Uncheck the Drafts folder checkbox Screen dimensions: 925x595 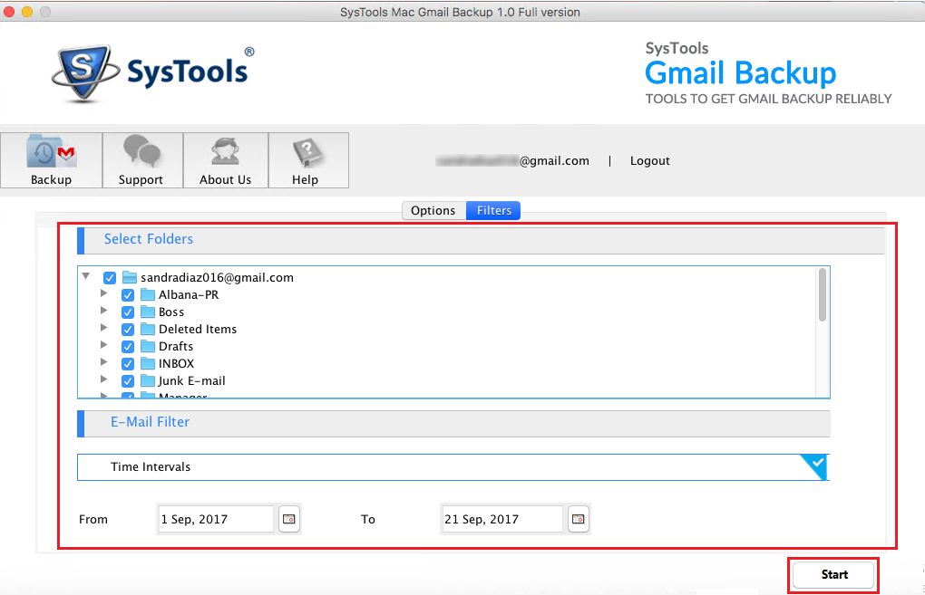coord(128,346)
